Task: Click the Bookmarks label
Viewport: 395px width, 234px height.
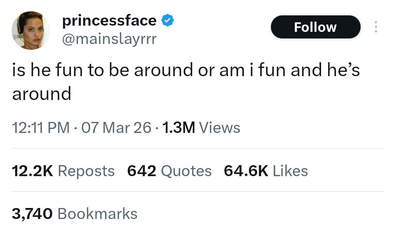Action: [97, 214]
